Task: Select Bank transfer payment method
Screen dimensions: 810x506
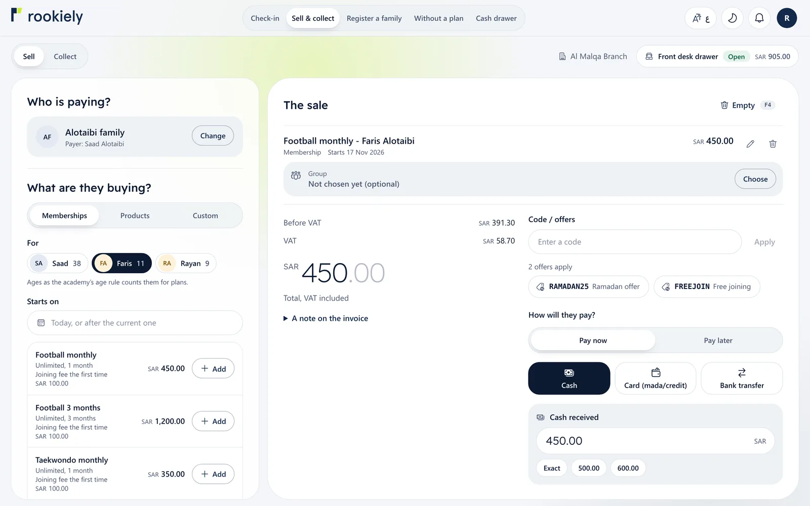Action: point(742,378)
